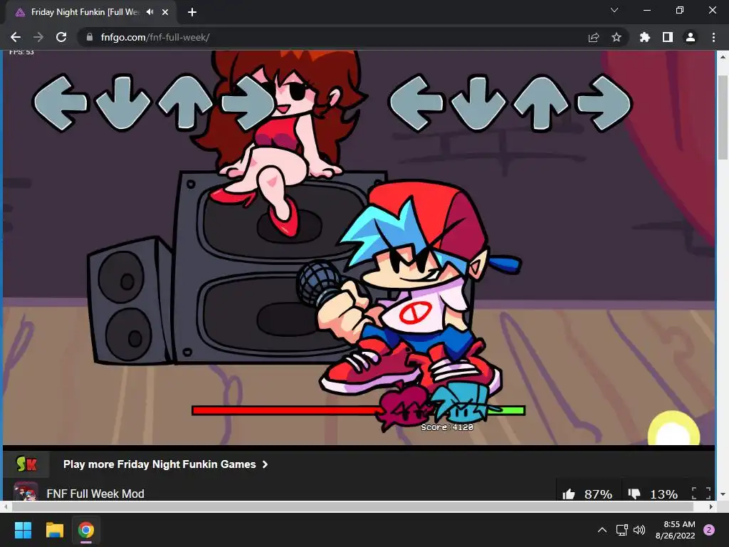Image resolution: width=729 pixels, height=547 pixels.
Task: Click the opponent's up arrow receptor
Action: [x=185, y=103]
